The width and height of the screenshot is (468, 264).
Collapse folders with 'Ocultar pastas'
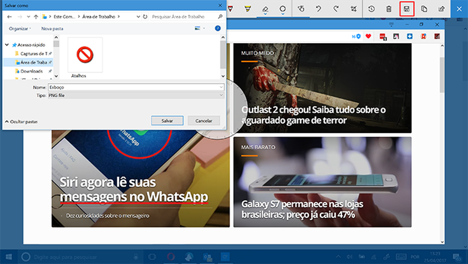pos(21,122)
